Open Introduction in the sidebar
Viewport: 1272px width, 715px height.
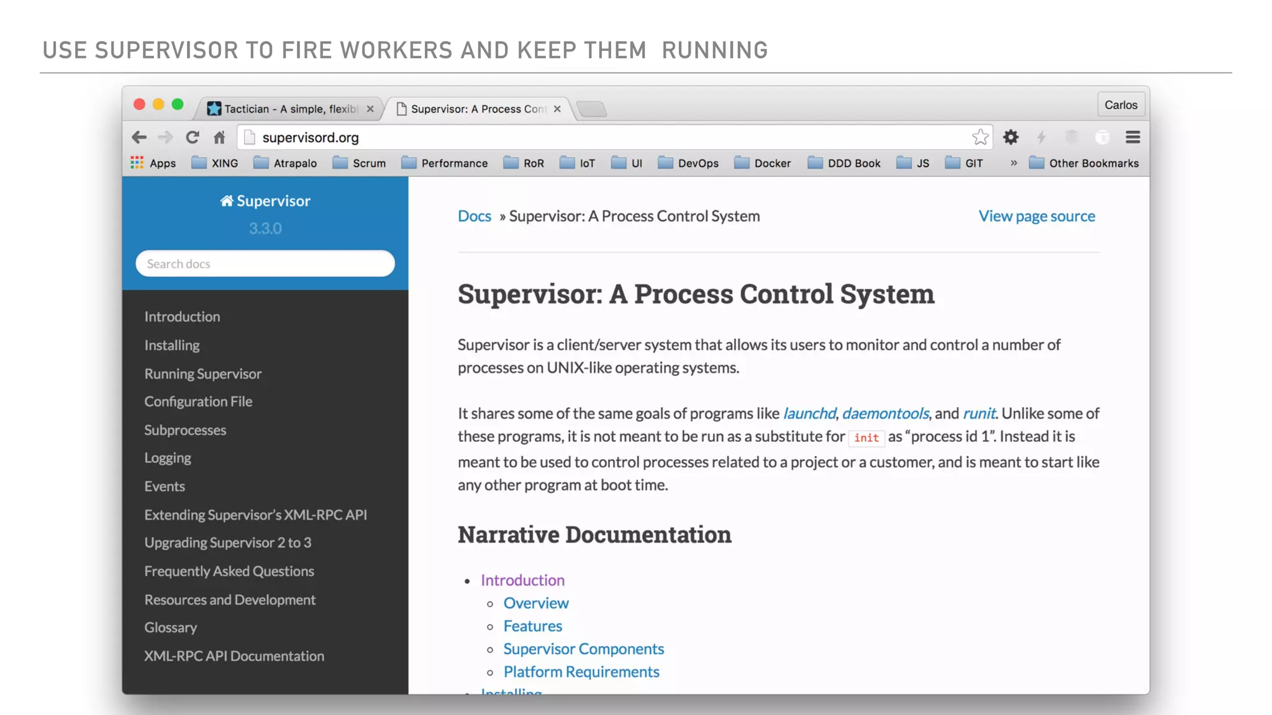[x=182, y=317]
